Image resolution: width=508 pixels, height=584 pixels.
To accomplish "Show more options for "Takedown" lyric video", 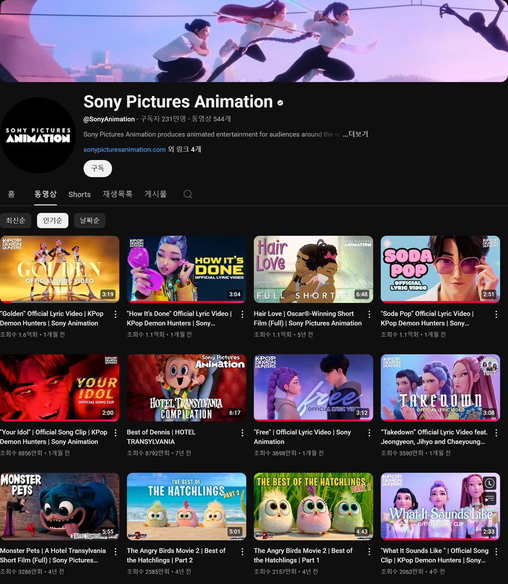I will 496,433.
